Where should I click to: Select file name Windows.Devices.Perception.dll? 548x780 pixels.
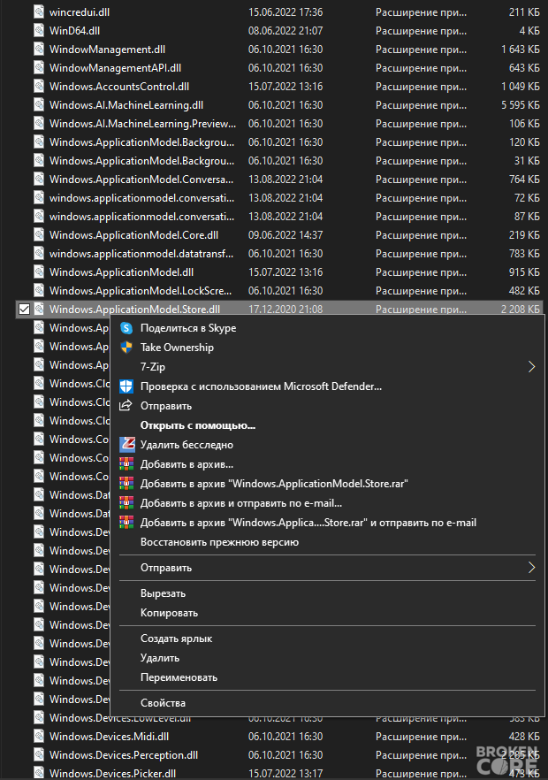tap(124, 754)
